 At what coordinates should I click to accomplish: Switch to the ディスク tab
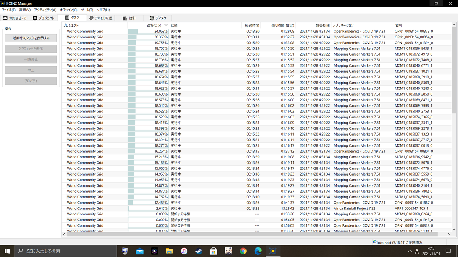[x=158, y=18]
